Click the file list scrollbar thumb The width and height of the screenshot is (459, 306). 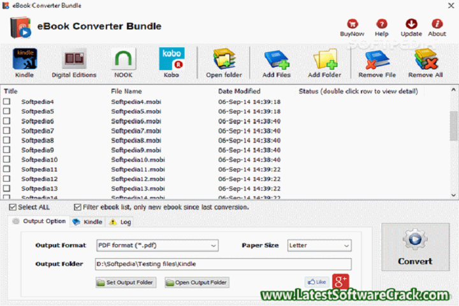click(x=453, y=126)
